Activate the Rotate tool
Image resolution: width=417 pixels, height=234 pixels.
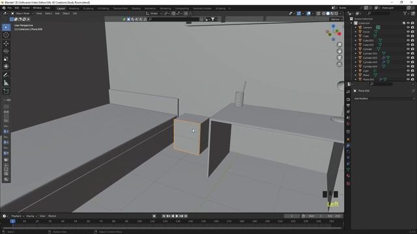point(6,51)
